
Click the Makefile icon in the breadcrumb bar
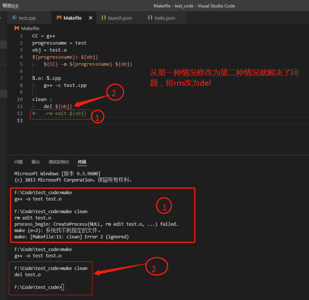tap(16, 28)
